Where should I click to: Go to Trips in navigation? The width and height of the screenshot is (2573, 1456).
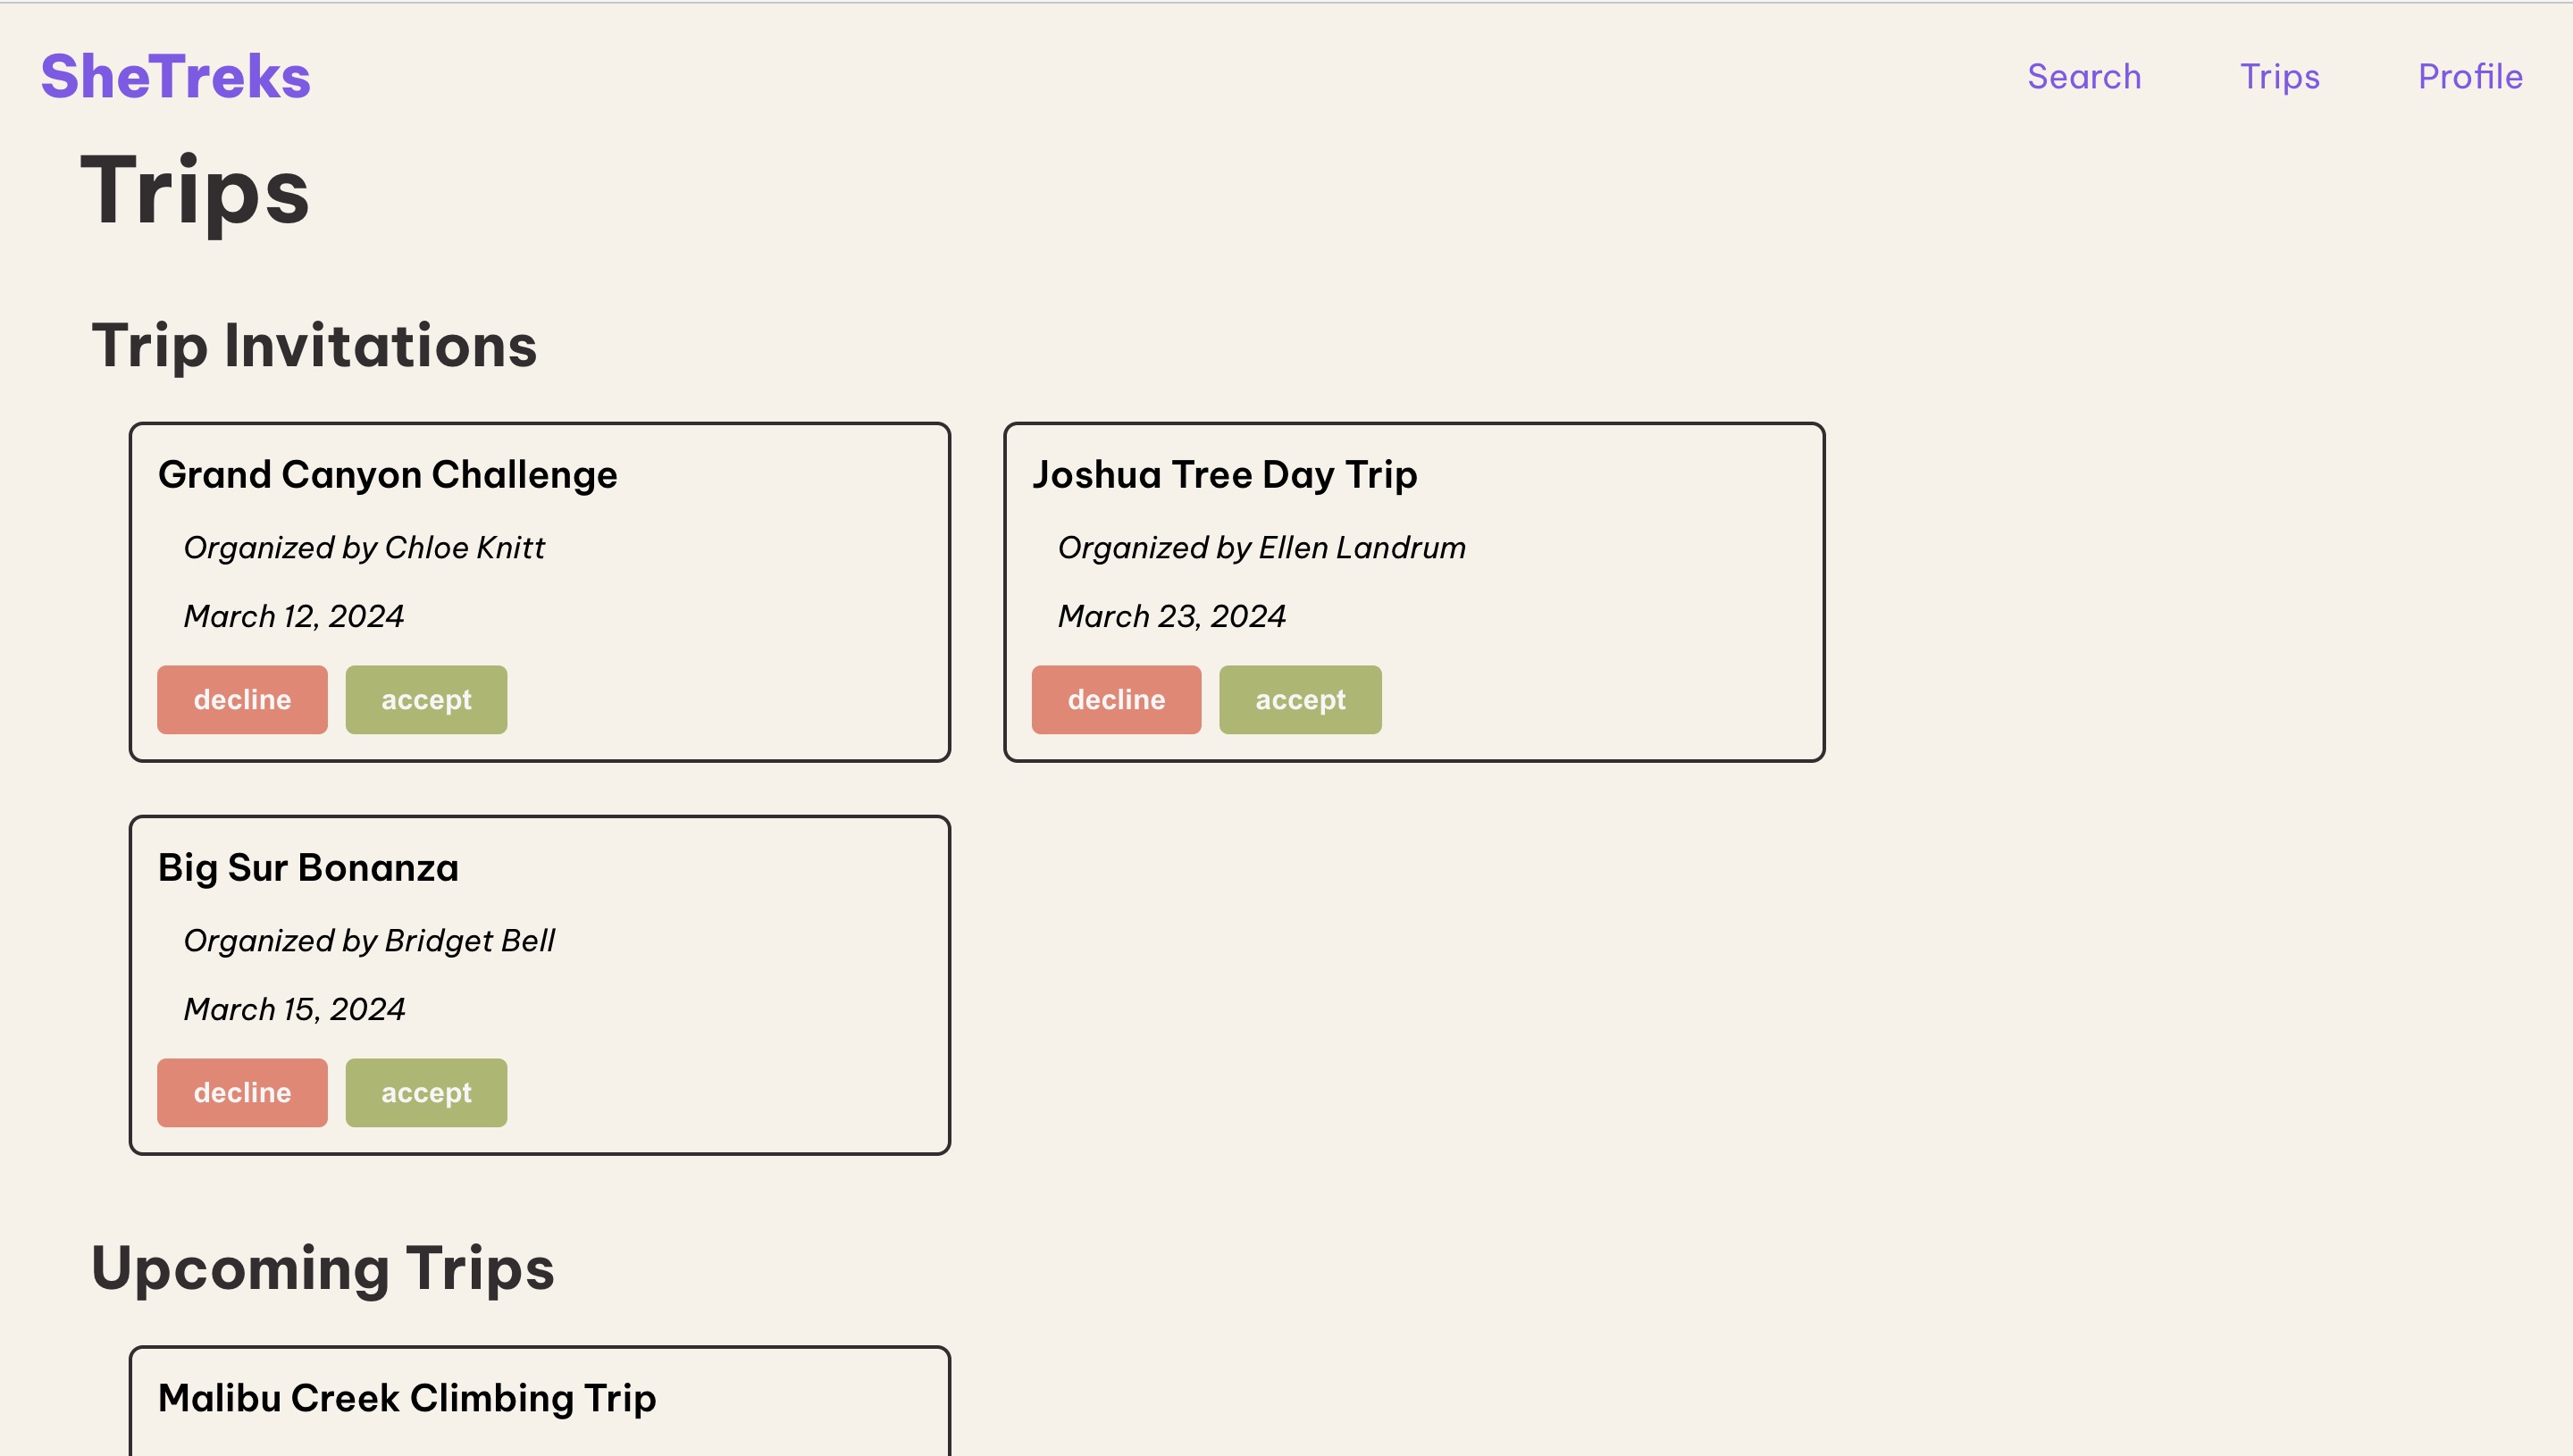coord(2279,77)
